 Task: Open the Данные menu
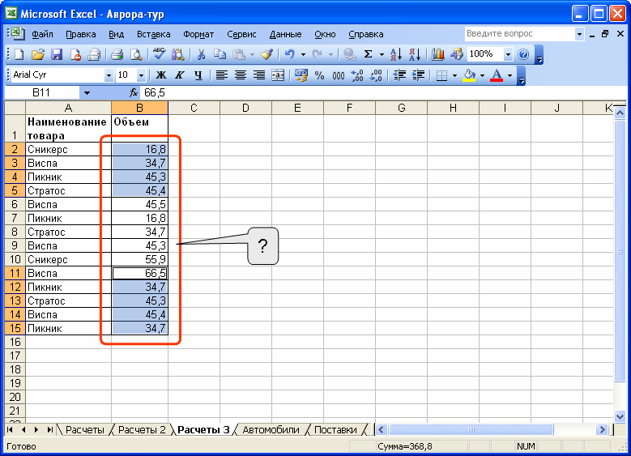click(285, 34)
